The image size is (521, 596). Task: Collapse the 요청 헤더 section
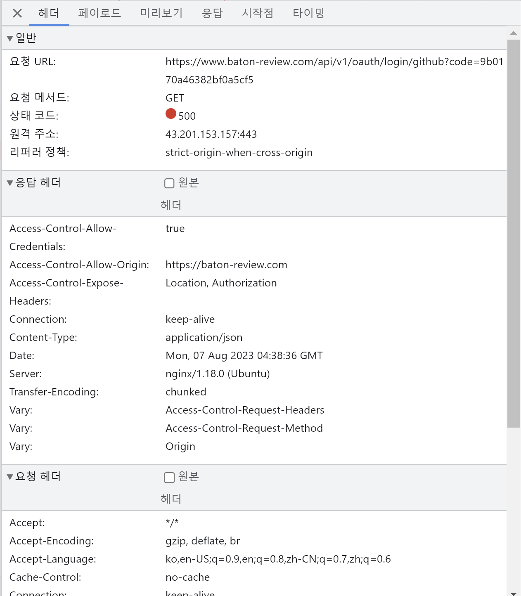10,476
